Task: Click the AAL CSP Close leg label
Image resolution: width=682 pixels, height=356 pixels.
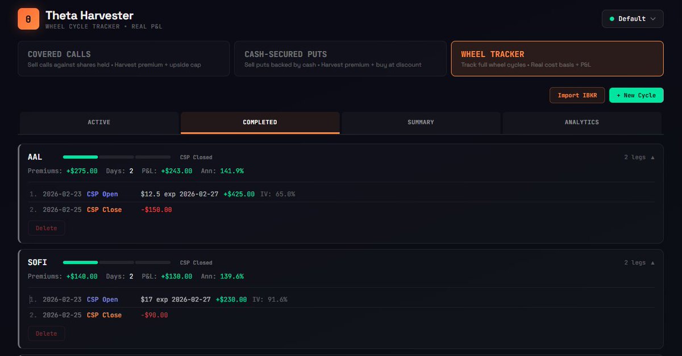Action: click(x=104, y=210)
